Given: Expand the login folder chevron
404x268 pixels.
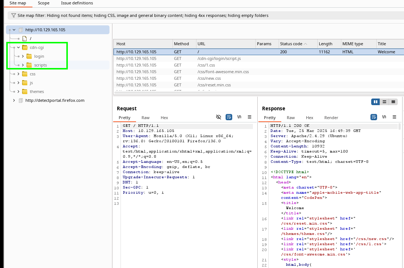Looking at the screenshot, I should (23, 56).
